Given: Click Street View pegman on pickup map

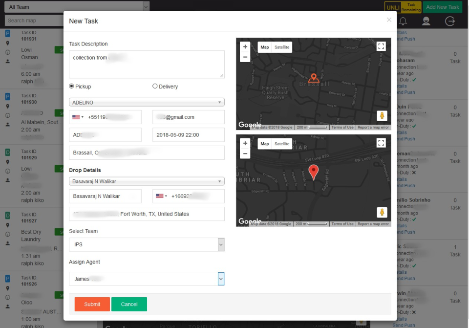Looking at the screenshot, I should click(382, 115).
